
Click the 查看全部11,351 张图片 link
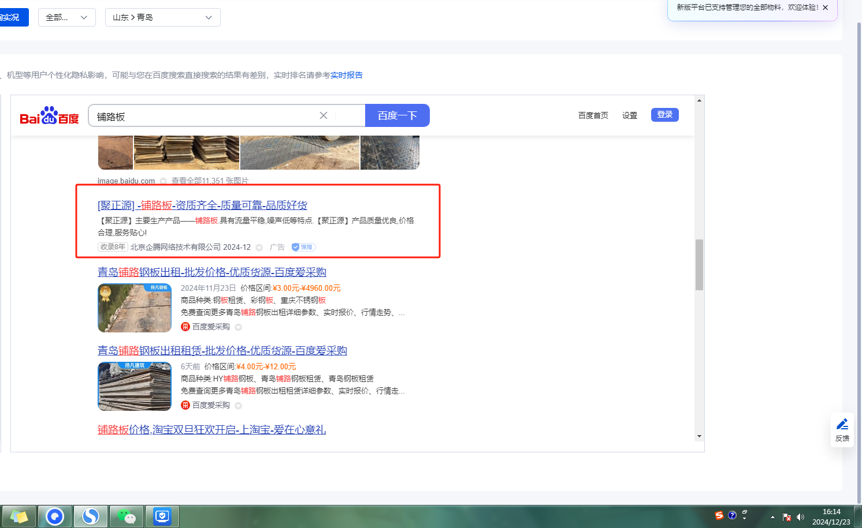pos(210,181)
